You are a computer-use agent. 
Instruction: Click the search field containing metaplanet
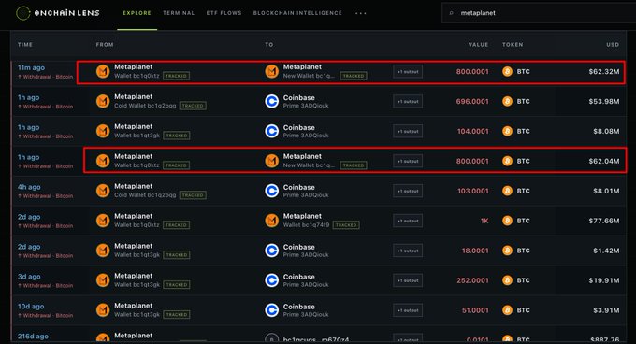(540, 13)
